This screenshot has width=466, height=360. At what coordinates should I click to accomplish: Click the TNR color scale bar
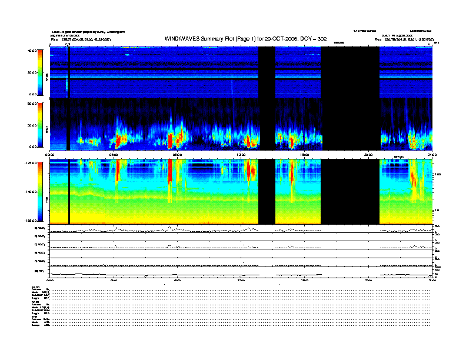40,192
